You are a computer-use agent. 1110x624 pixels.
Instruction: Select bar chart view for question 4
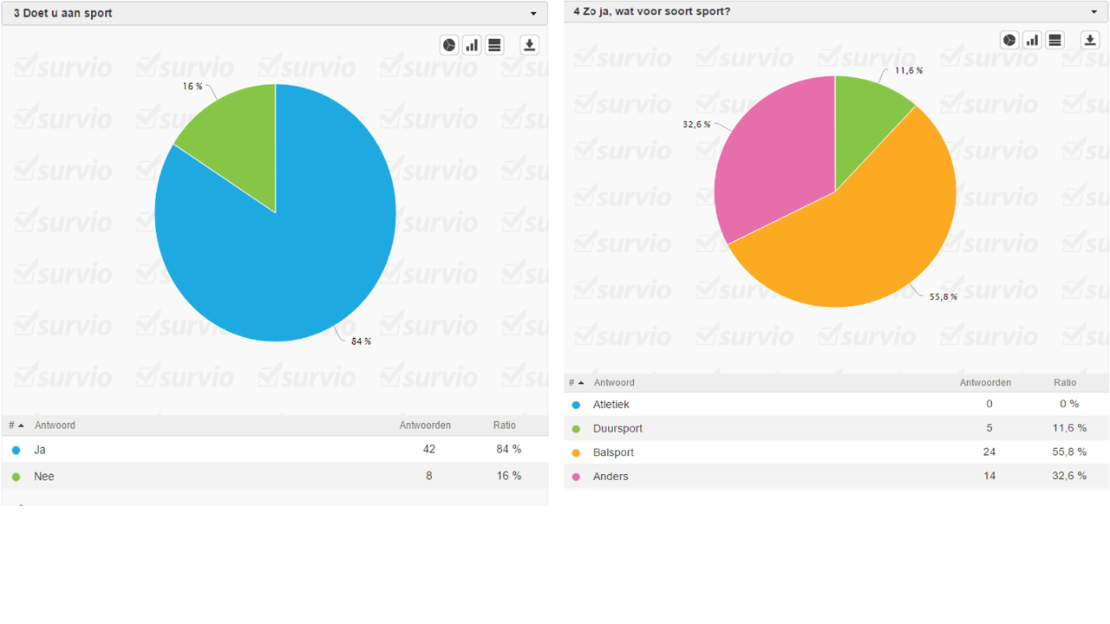click(x=1032, y=40)
